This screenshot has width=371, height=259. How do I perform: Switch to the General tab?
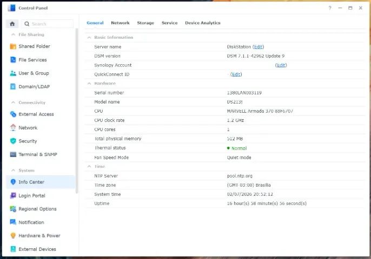tap(95, 23)
